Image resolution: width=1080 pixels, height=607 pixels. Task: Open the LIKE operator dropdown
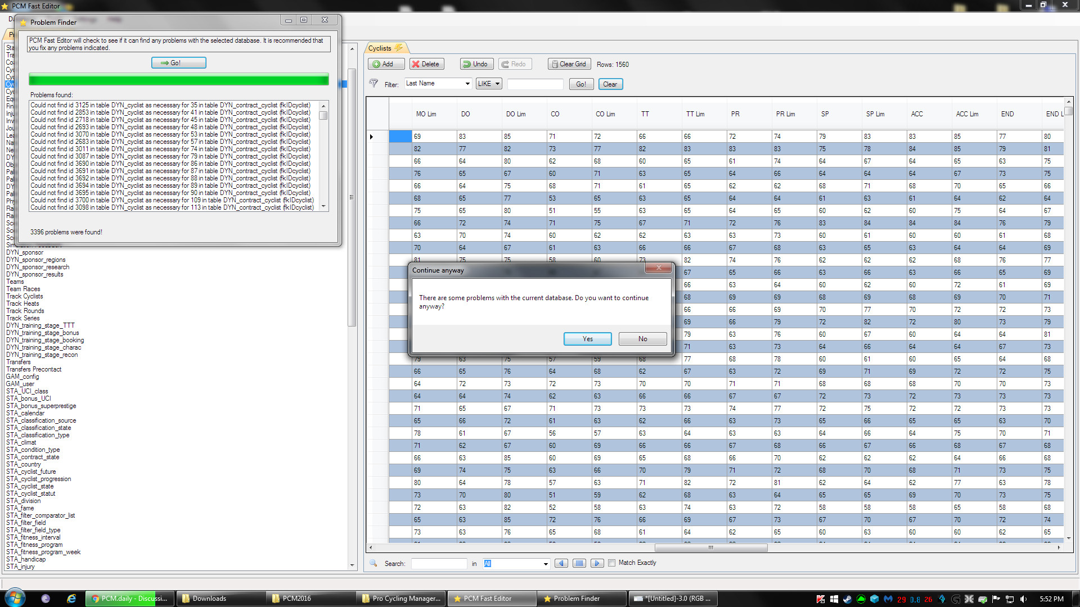(x=488, y=84)
